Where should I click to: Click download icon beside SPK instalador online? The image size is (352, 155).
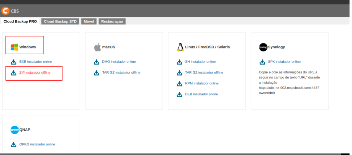click(262, 61)
